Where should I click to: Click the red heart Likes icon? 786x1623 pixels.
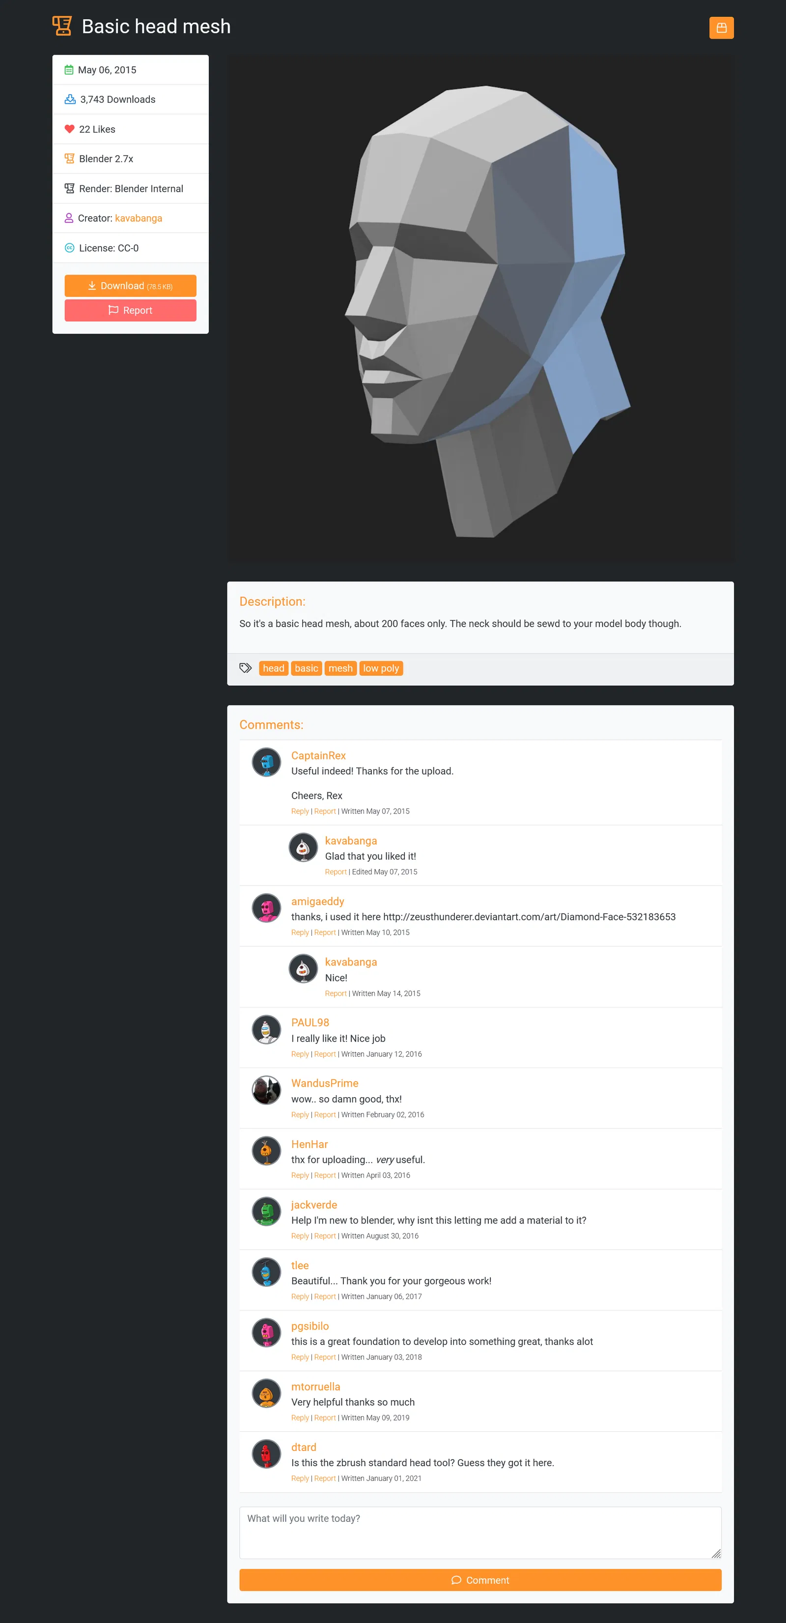pyautogui.click(x=69, y=129)
